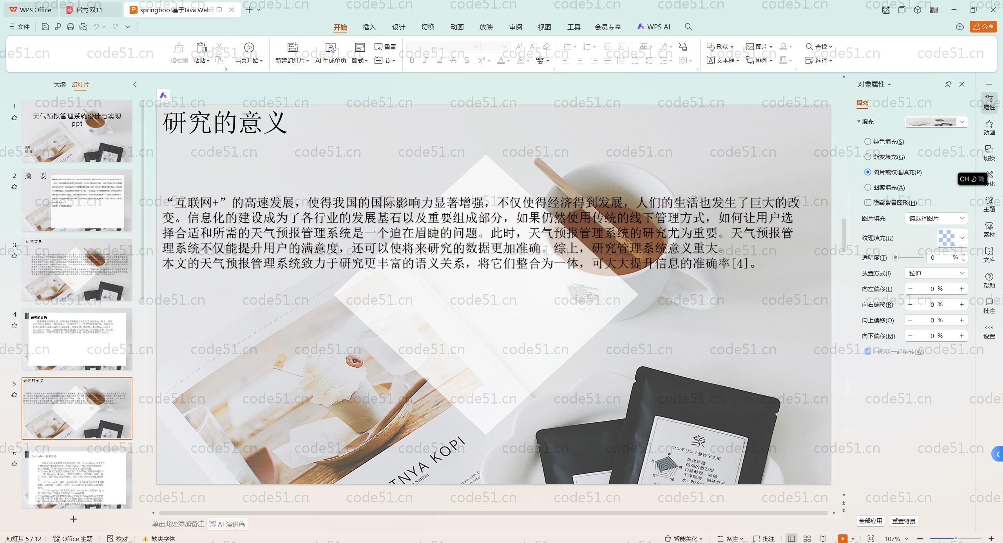The width and height of the screenshot is (1003, 543).
Task: Start slideshow from current slide icon
Action: [249, 47]
